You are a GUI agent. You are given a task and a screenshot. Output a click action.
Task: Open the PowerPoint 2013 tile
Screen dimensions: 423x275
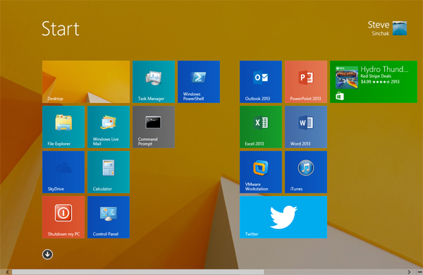[x=306, y=82]
